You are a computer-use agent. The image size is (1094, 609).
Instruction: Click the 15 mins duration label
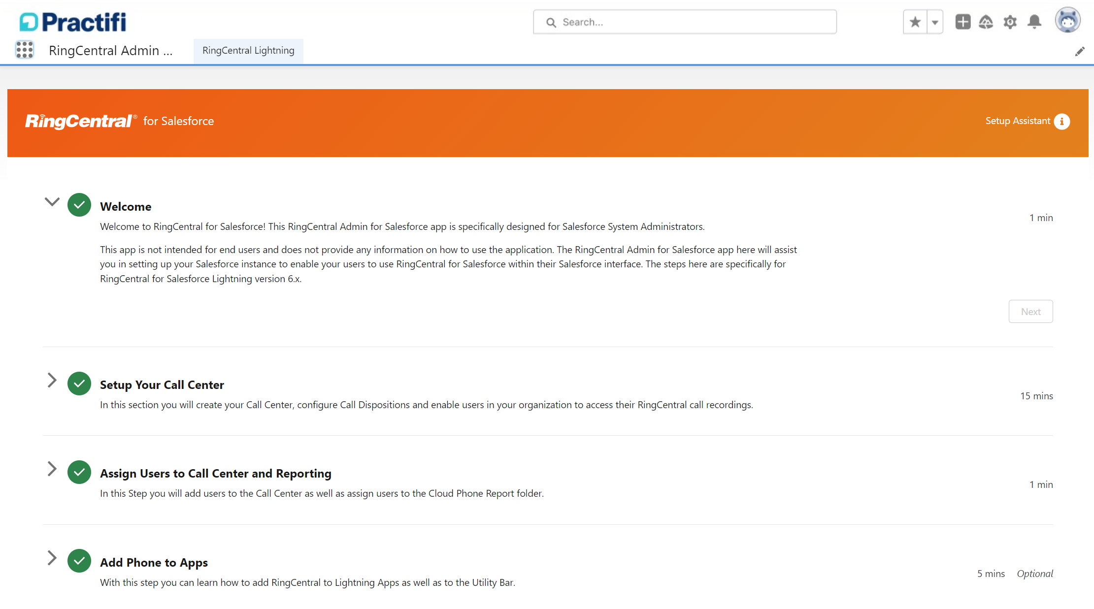[1036, 396]
